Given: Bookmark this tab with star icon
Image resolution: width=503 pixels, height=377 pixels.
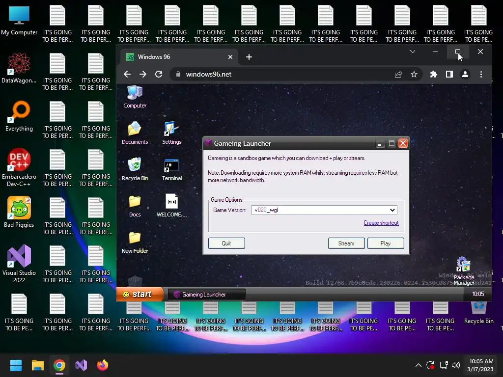Looking at the screenshot, I should click(x=414, y=75).
